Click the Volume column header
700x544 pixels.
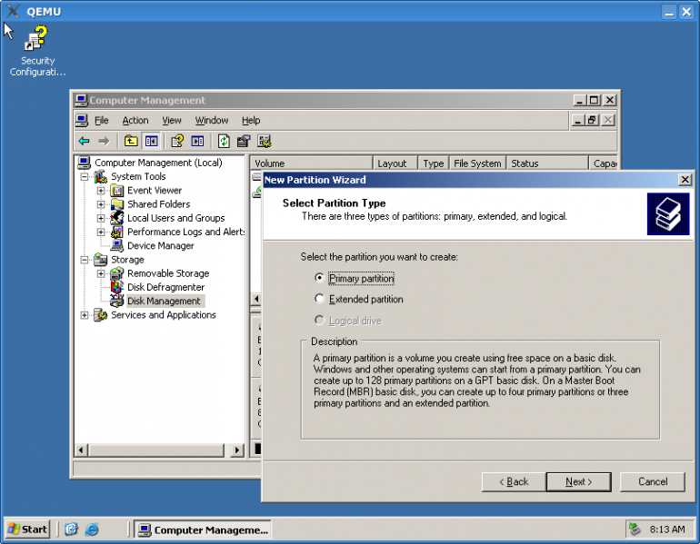tap(309, 163)
